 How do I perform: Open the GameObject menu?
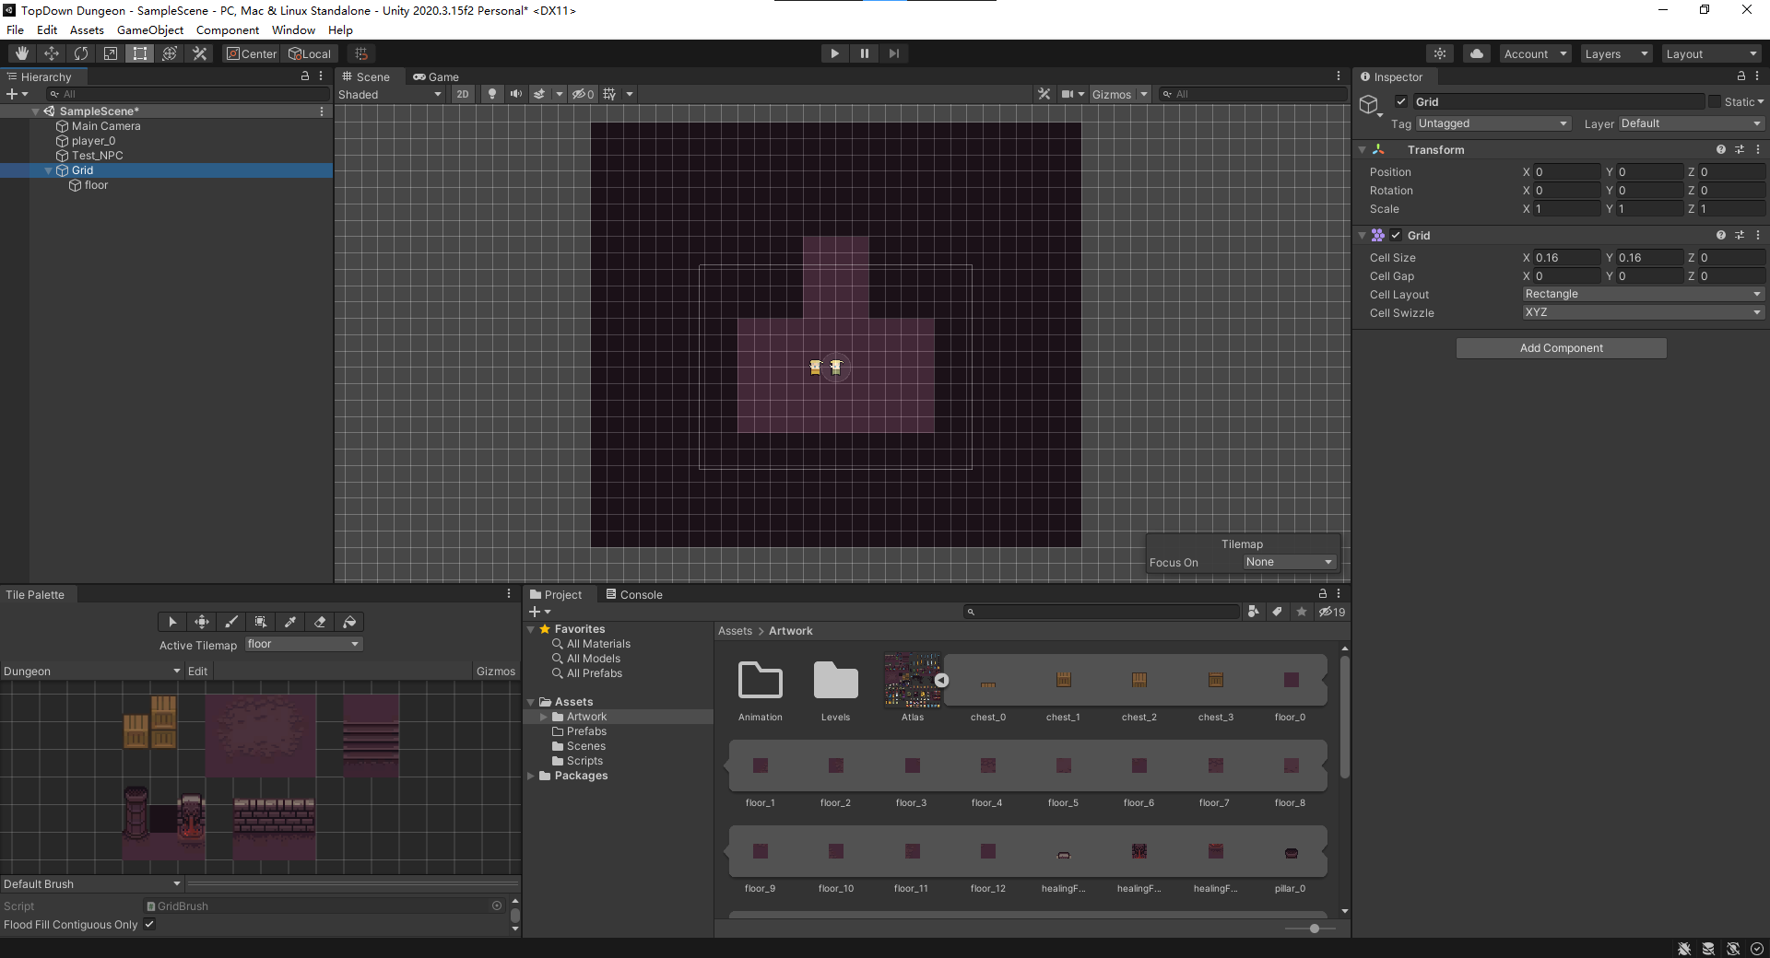[149, 30]
